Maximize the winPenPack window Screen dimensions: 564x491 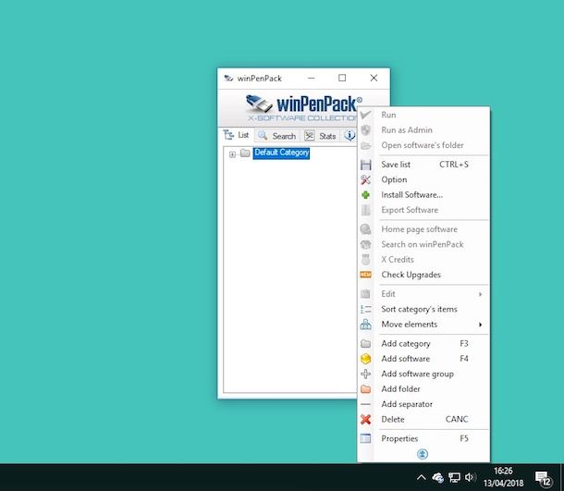342,78
